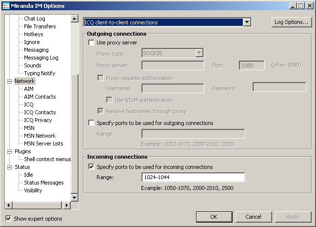The width and height of the screenshot is (316, 227).
Task: Open the Idle options page
Action: coord(28,175)
